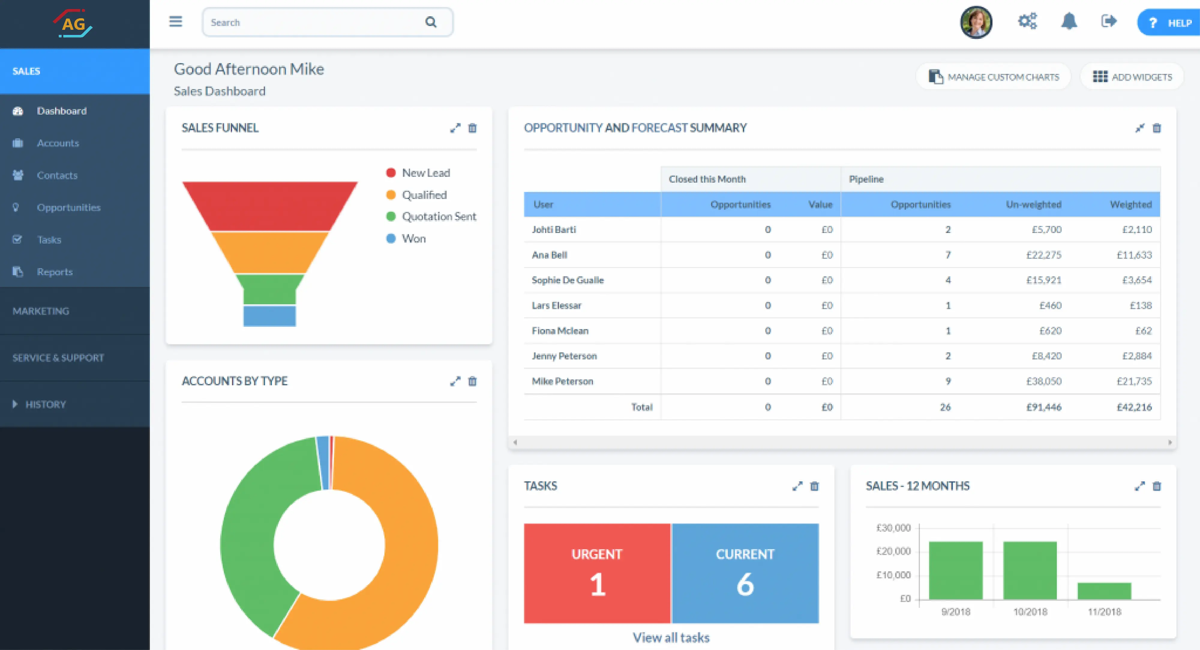1200x650 pixels.
Task: Expand the Accounts by Type widget
Action: tap(455, 381)
